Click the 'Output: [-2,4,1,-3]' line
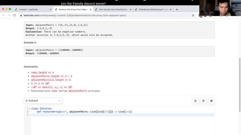The height and width of the screenshot is (135, 241). pos(39,28)
